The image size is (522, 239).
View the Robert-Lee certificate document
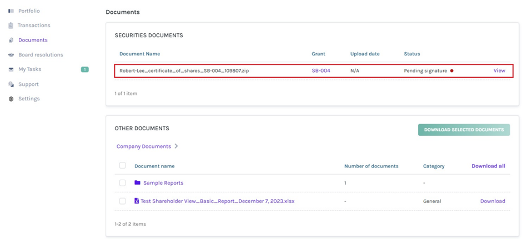499,70
